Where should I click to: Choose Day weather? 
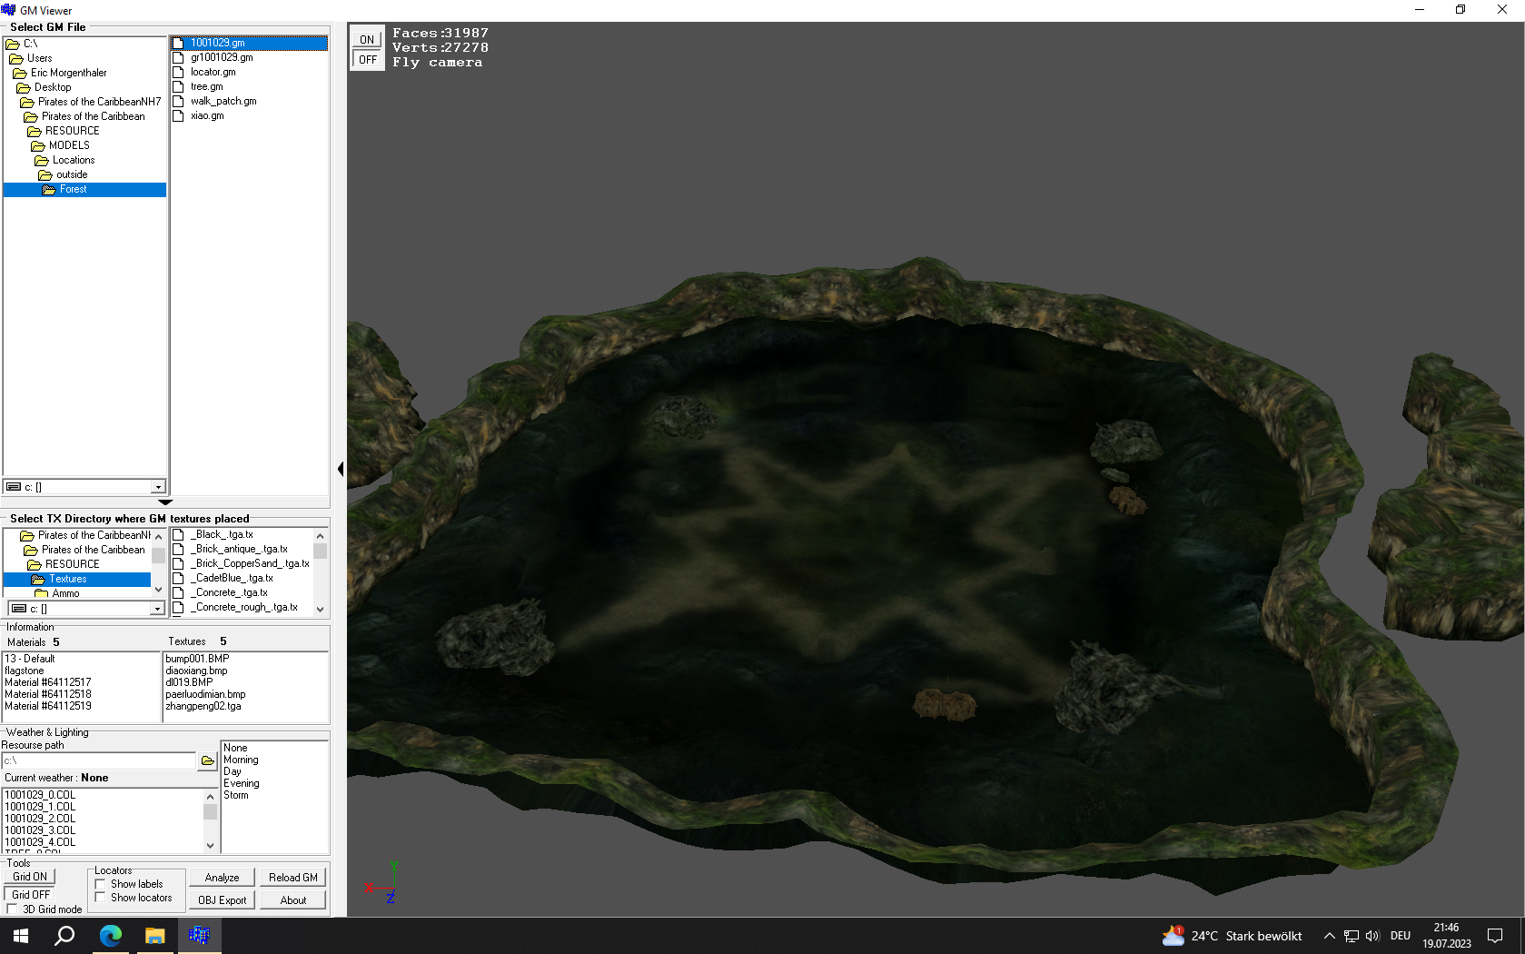pos(233,771)
